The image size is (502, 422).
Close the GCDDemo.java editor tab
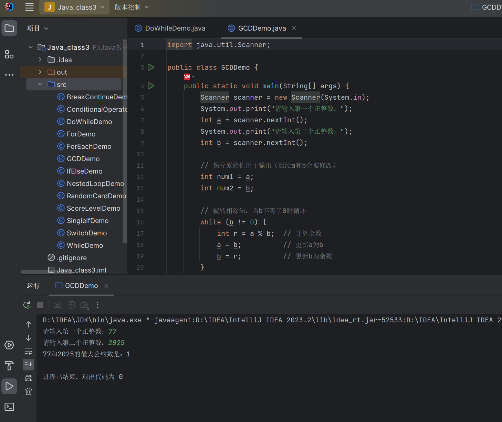[x=294, y=28]
